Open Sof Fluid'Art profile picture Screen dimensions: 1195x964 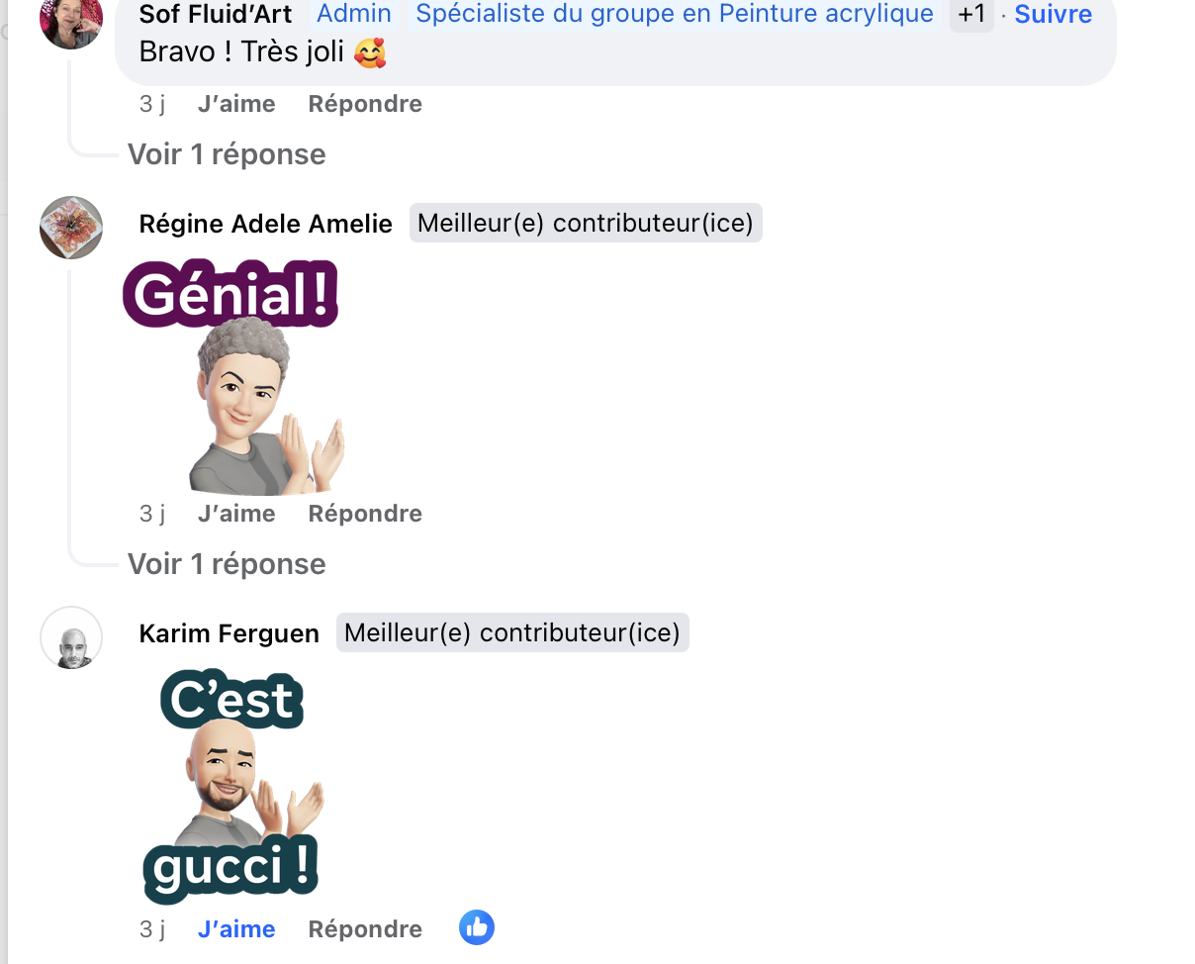click(x=71, y=20)
